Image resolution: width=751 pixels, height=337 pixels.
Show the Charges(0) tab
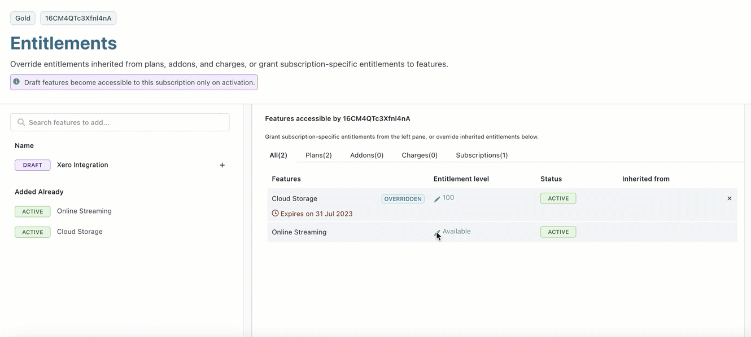tap(420, 155)
